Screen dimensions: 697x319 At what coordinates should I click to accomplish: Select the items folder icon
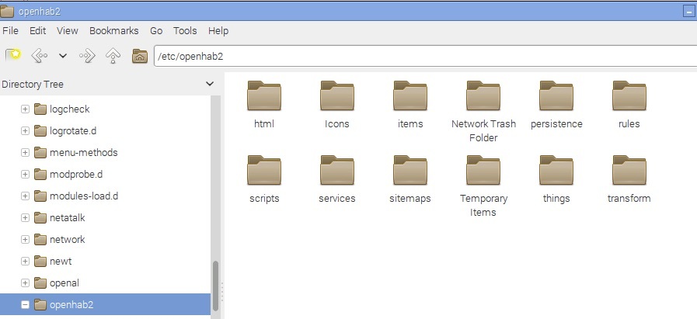(x=409, y=95)
